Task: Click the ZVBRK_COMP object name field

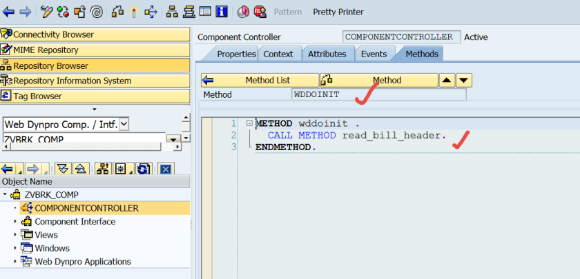Action: click(x=84, y=138)
